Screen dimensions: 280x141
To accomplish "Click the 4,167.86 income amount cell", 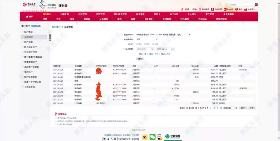I will coord(176,88).
